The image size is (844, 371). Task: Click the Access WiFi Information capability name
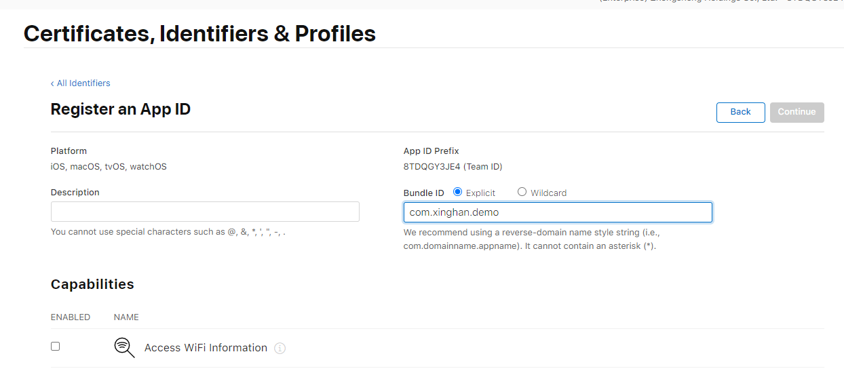point(206,348)
